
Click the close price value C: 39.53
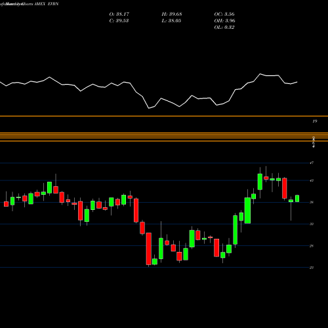[x=119, y=21]
